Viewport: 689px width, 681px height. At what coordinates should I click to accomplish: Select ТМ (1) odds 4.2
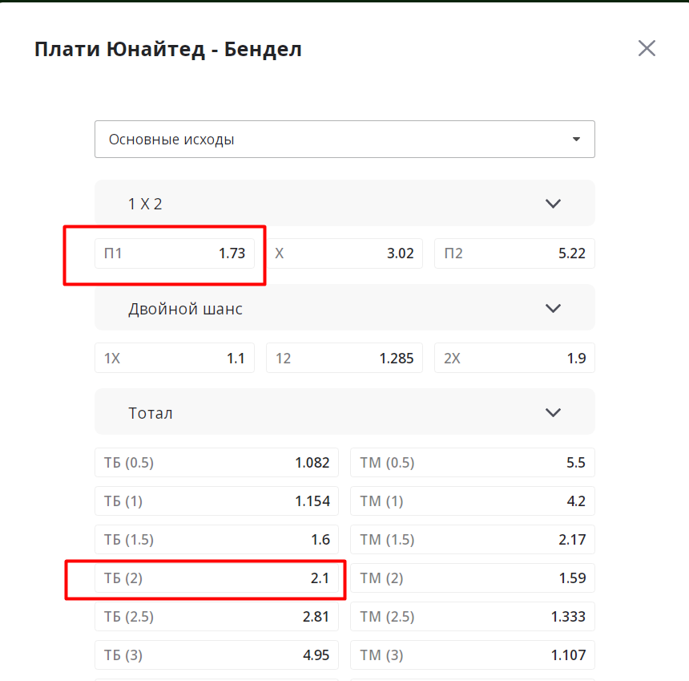pos(473,501)
